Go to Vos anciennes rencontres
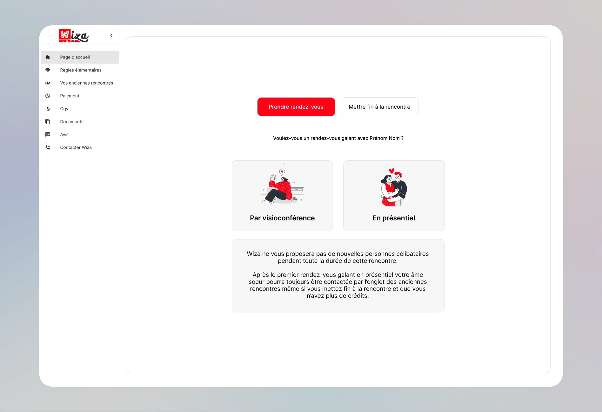This screenshot has width=602, height=412. [86, 83]
